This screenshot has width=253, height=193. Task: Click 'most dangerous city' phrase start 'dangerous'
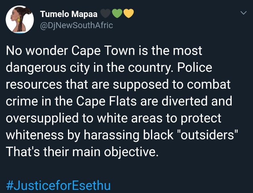[36, 68]
